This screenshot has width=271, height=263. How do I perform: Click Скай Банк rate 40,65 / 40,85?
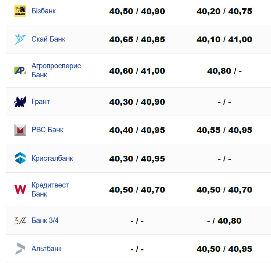(x=137, y=39)
